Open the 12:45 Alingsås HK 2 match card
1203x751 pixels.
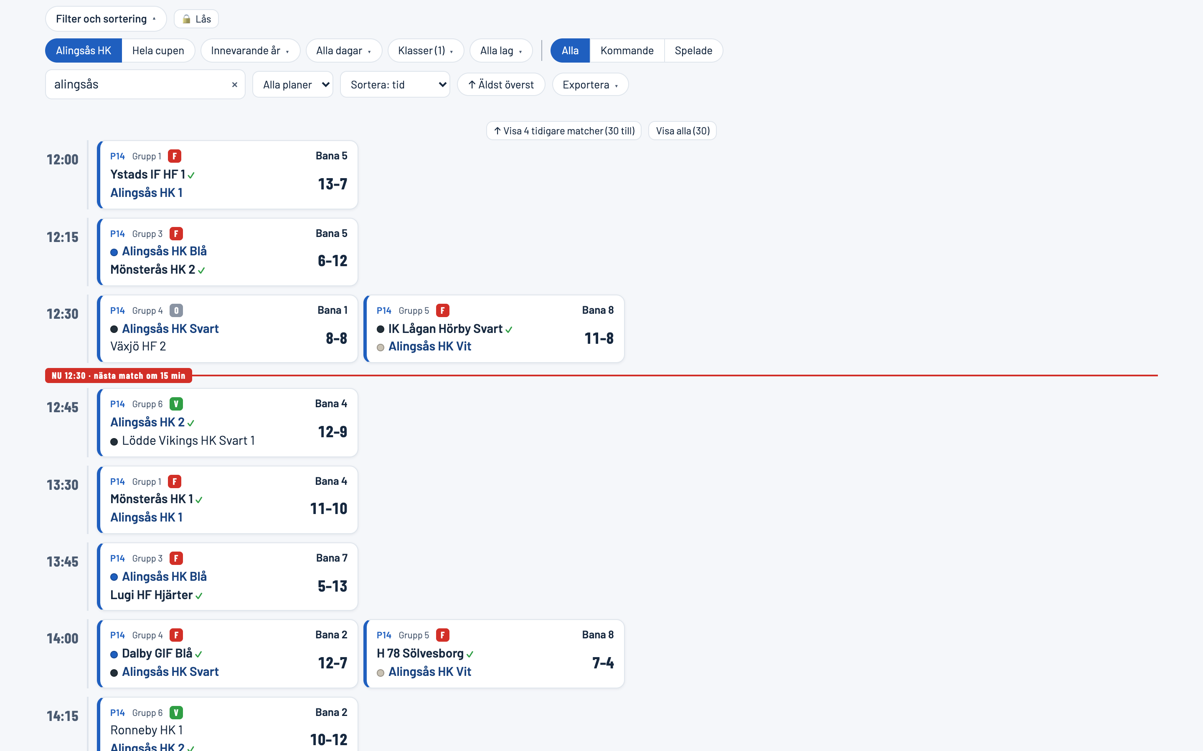pyautogui.click(x=228, y=423)
